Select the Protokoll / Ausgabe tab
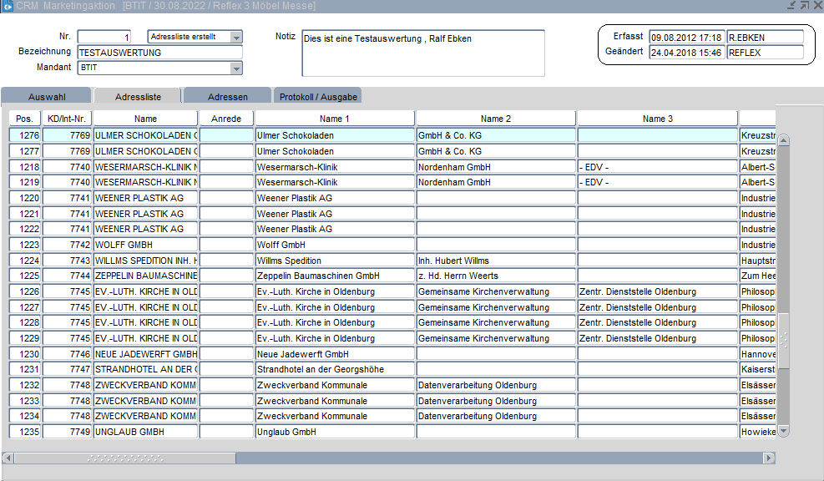Image resolution: width=824 pixels, height=481 pixels. [318, 97]
